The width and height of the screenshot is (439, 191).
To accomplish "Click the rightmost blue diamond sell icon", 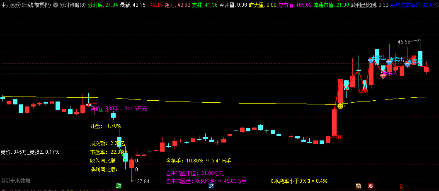I will [x=407, y=64].
